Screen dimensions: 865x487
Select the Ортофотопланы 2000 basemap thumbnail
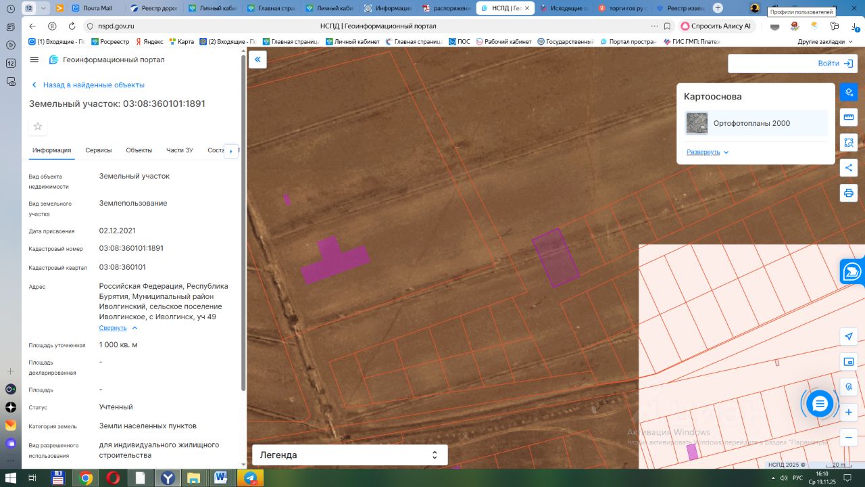pyautogui.click(x=697, y=123)
